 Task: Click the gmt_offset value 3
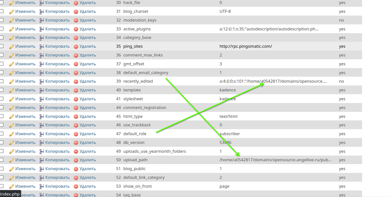click(x=221, y=64)
